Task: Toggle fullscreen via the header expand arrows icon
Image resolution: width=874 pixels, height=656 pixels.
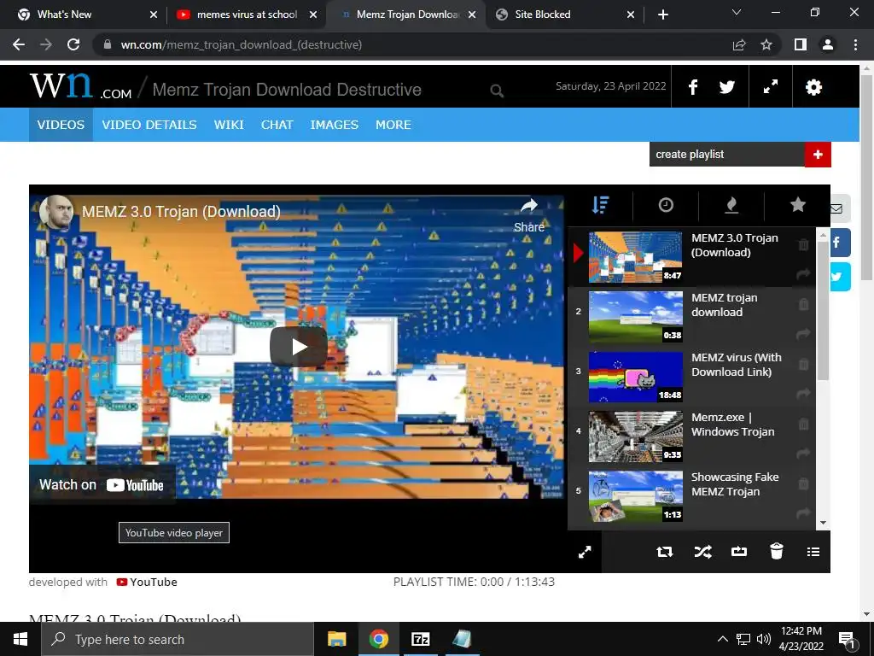Action: (x=771, y=87)
